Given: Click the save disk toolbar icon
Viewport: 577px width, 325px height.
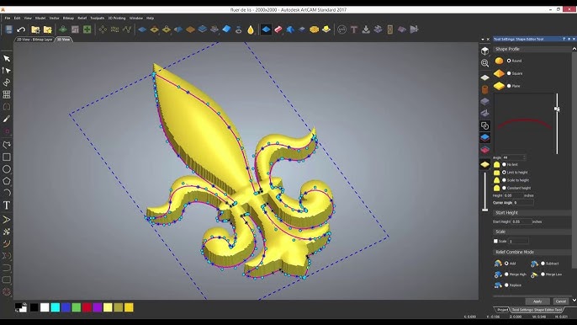Looking at the screenshot, I should [x=8, y=29].
